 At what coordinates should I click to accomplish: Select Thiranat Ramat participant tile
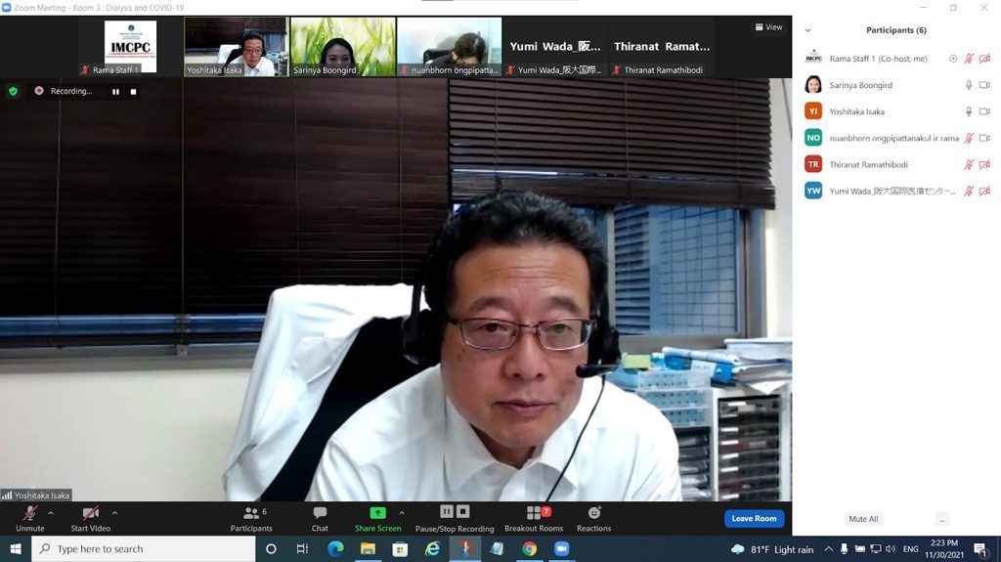click(662, 47)
